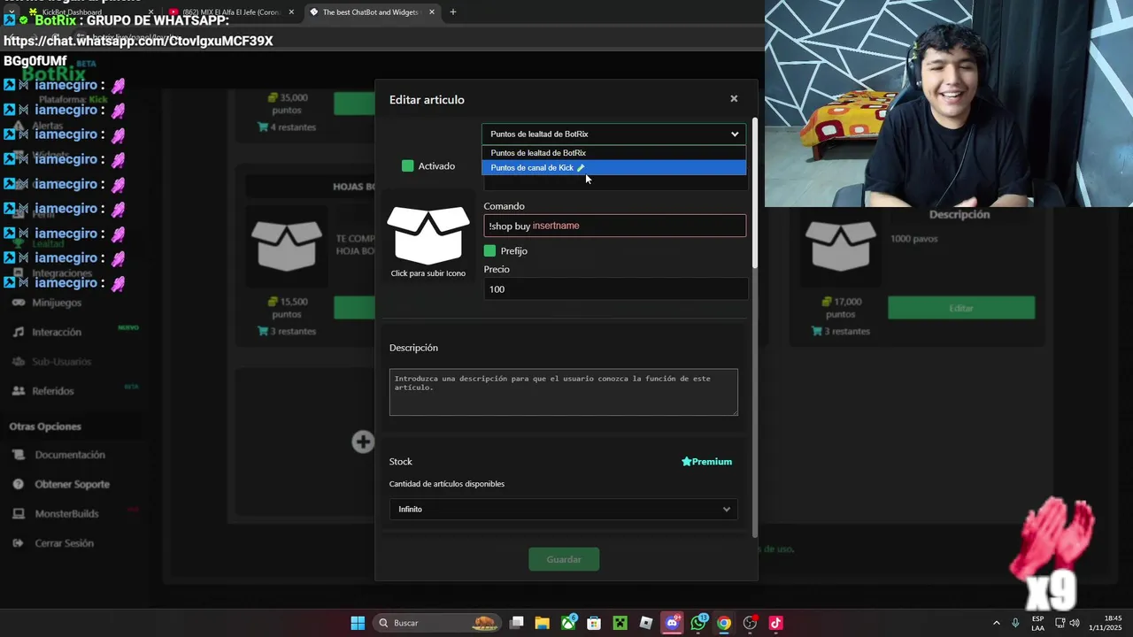Click the taskbar Buscar search box
The width and height of the screenshot is (1133, 637).
[x=439, y=623]
